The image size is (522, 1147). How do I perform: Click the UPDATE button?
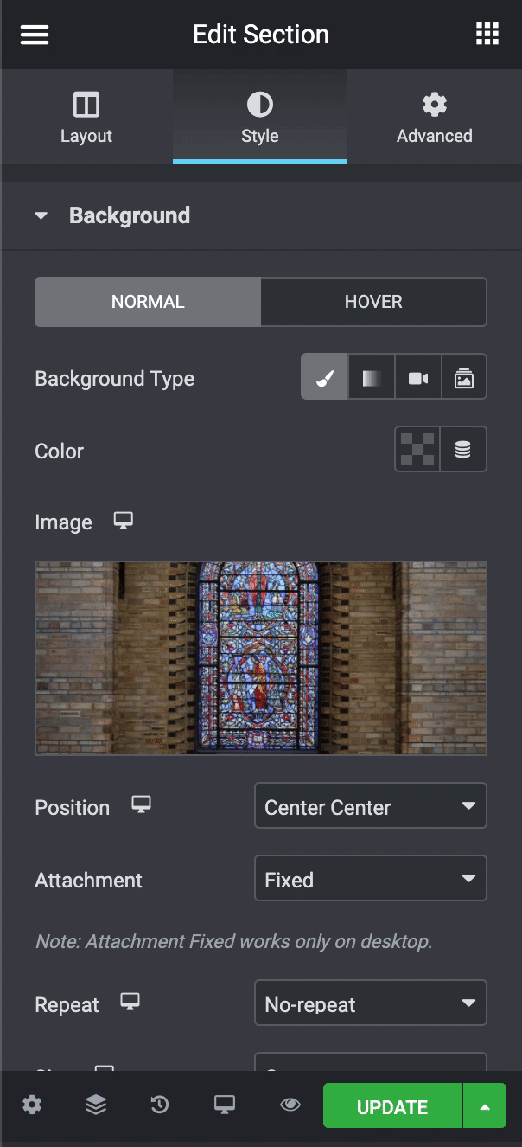[392, 1106]
